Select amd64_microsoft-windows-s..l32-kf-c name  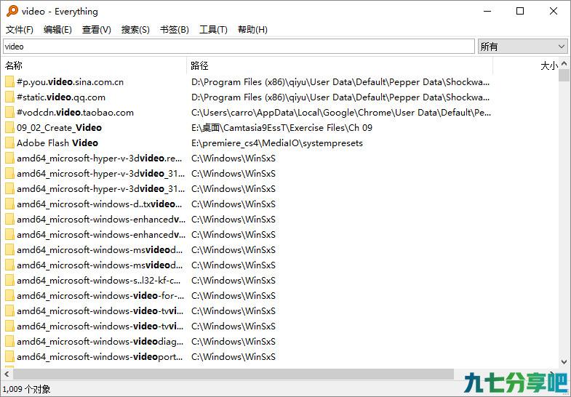coord(98,281)
